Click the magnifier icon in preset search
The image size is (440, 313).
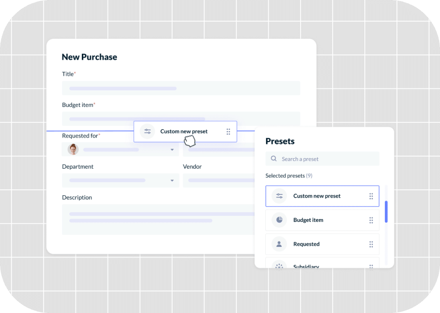click(x=274, y=159)
